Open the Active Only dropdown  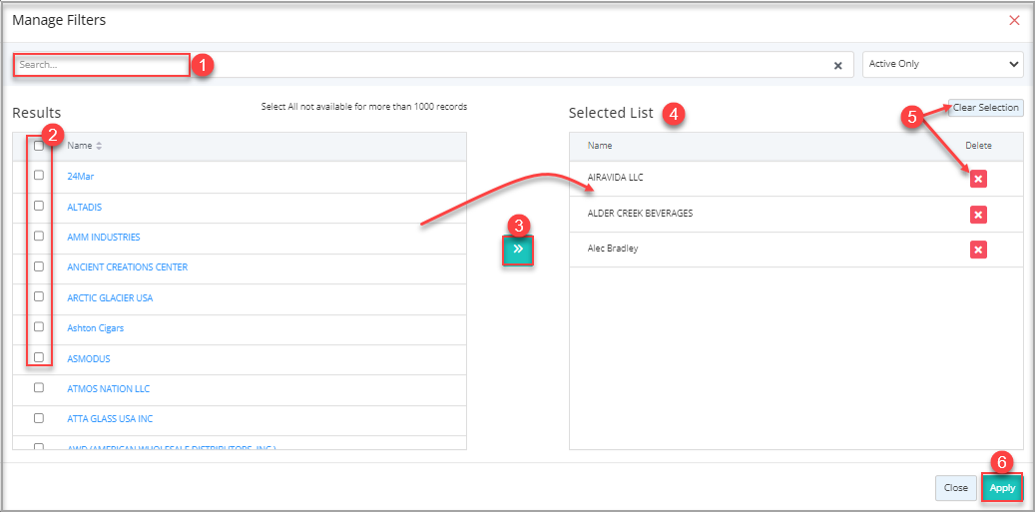tap(944, 64)
